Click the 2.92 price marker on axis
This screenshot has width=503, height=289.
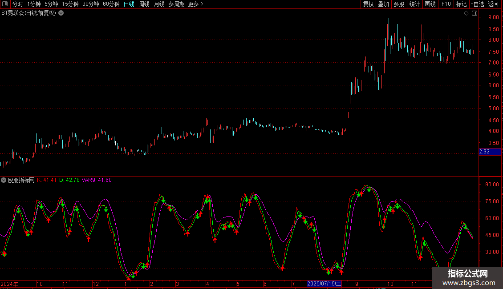[x=490, y=152]
